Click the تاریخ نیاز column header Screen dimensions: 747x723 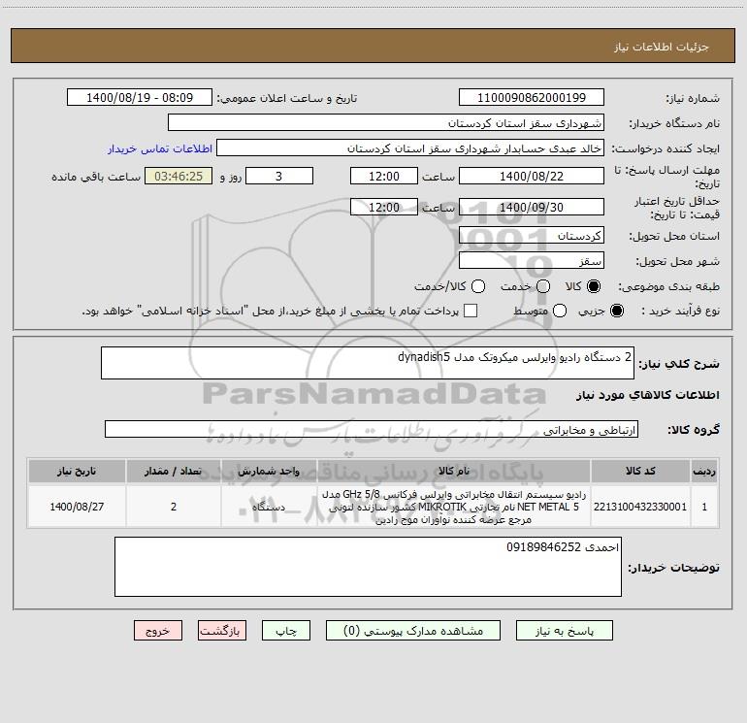77,471
